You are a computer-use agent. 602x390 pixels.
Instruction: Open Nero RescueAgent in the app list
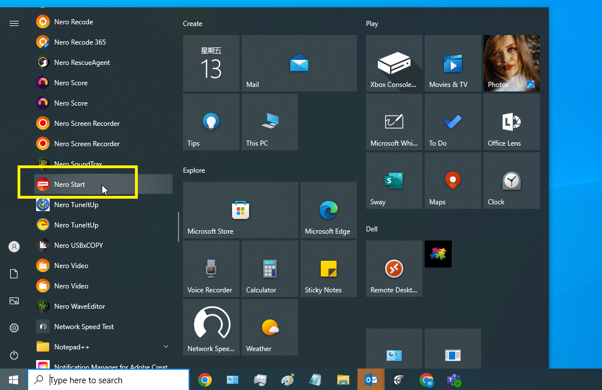(x=103, y=63)
